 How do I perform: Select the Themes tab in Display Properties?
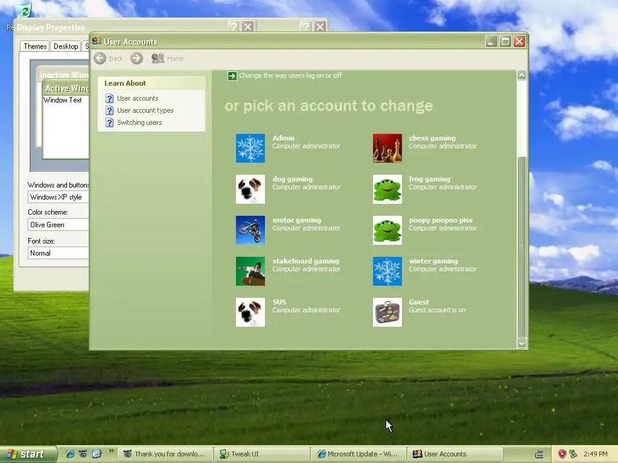tap(34, 46)
